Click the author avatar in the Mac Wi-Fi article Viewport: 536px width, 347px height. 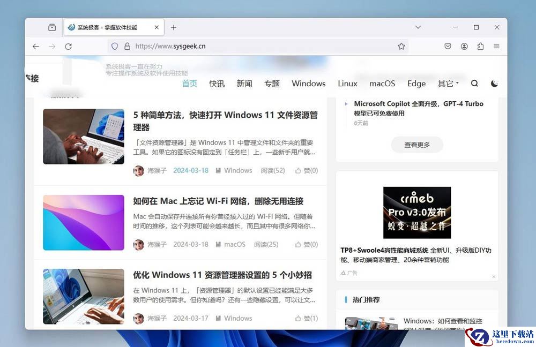click(138, 245)
